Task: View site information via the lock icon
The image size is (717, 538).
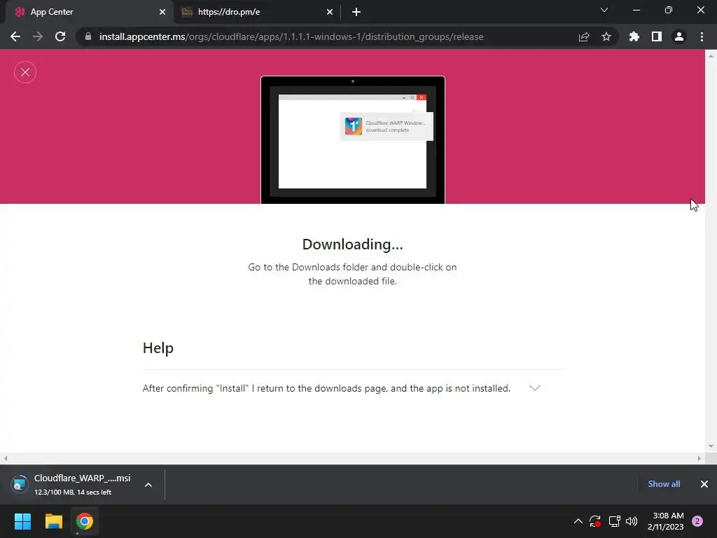Action: [88, 36]
